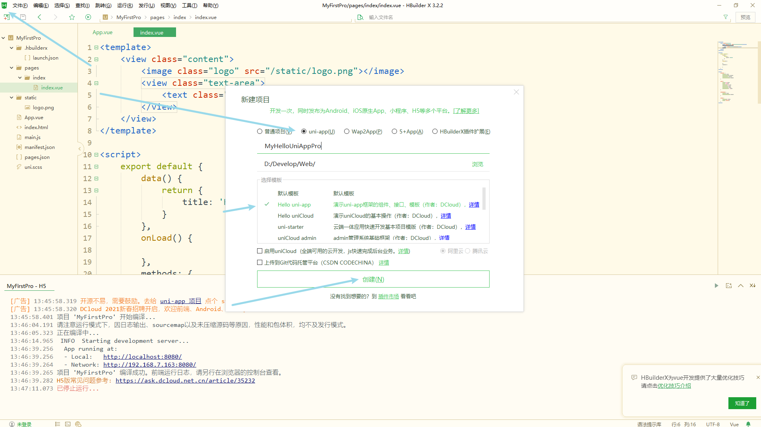Switch to the App.vue editor tab
This screenshot has width=761, height=427.
(x=103, y=33)
